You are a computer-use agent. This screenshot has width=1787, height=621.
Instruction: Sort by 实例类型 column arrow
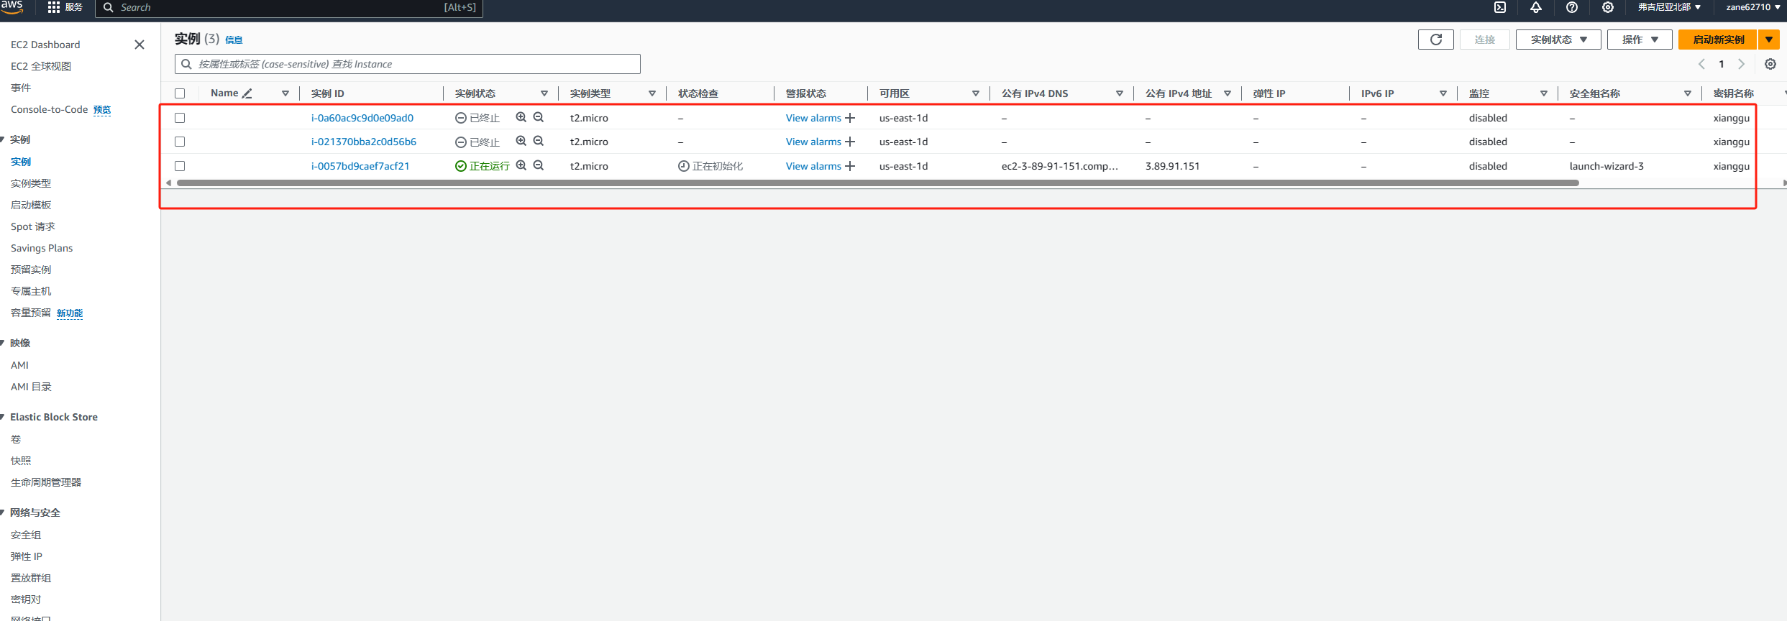click(x=652, y=93)
